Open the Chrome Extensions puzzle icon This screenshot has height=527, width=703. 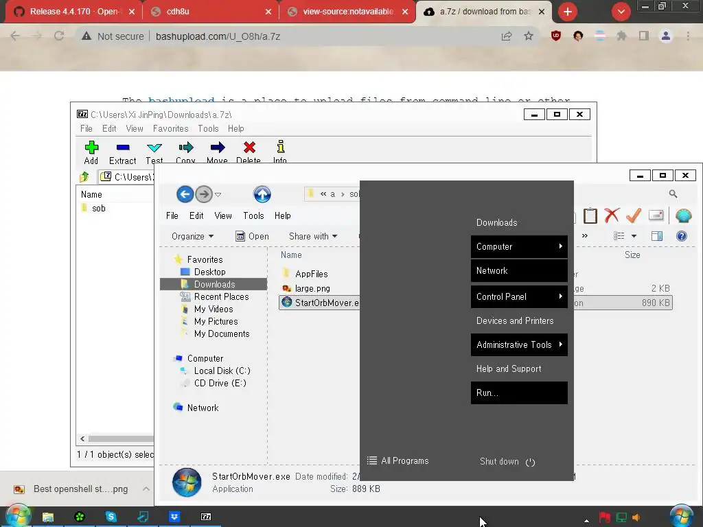tap(621, 36)
